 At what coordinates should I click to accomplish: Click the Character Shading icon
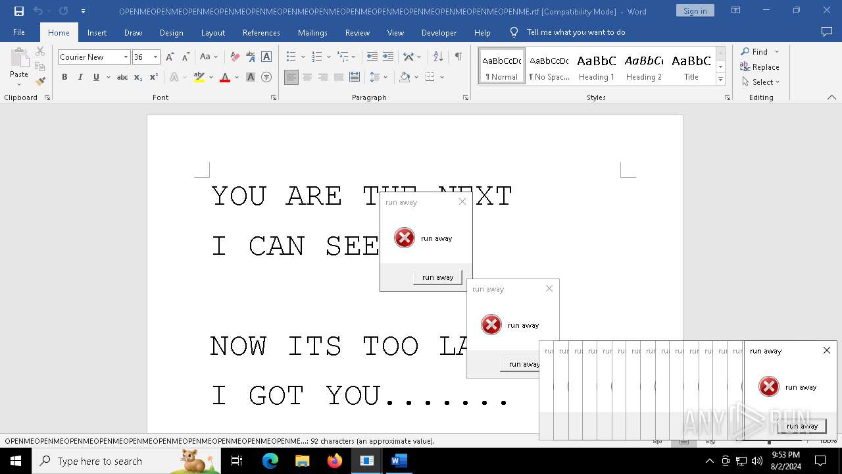251,77
